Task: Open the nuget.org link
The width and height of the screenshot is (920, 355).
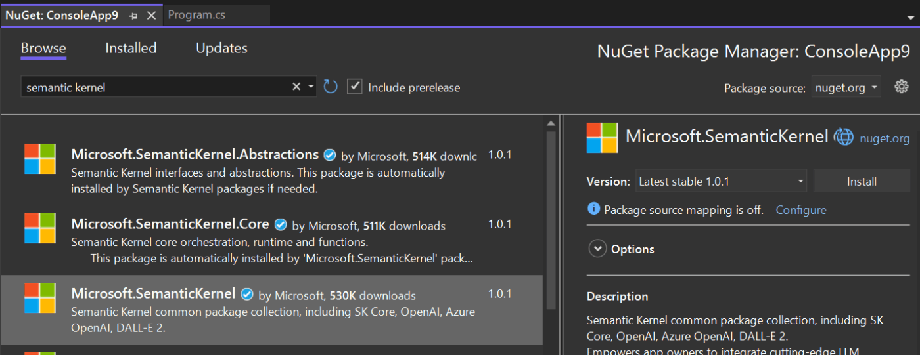Action: tap(885, 138)
